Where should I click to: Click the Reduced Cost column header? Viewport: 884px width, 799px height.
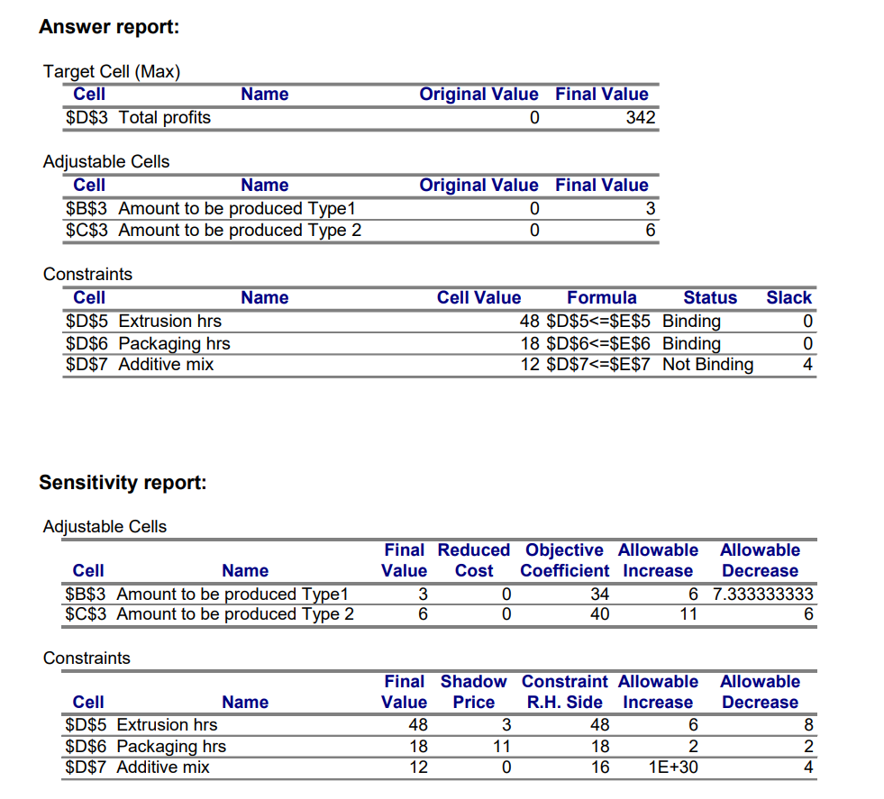[474, 560]
